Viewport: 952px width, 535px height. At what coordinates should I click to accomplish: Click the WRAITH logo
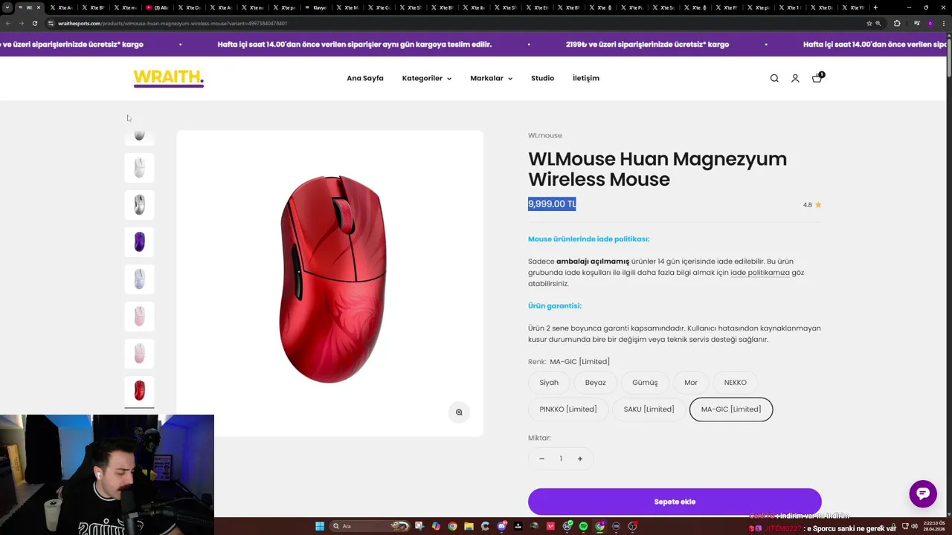(169, 78)
